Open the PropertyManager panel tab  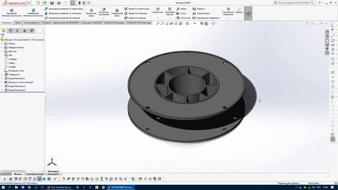click(11, 31)
